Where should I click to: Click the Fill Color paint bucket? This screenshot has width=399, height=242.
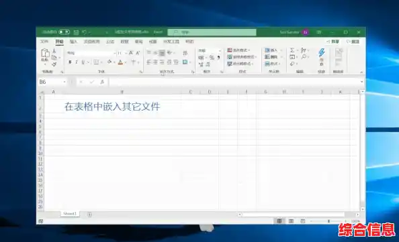(109, 62)
